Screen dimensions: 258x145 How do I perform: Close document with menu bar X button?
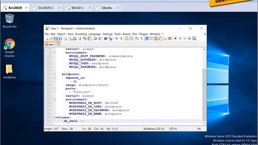point(205,34)
